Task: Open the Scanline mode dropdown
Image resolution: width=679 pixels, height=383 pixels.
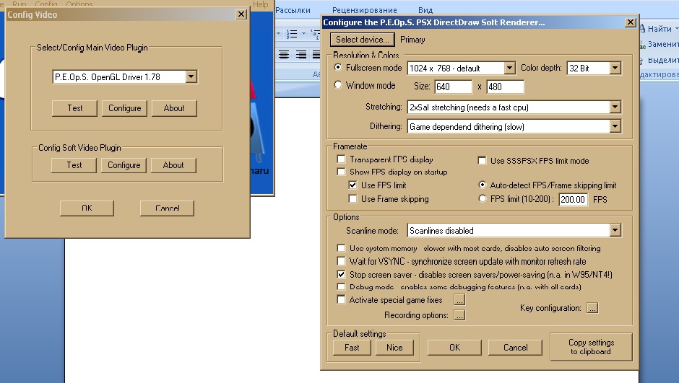Action: point(514,230)
